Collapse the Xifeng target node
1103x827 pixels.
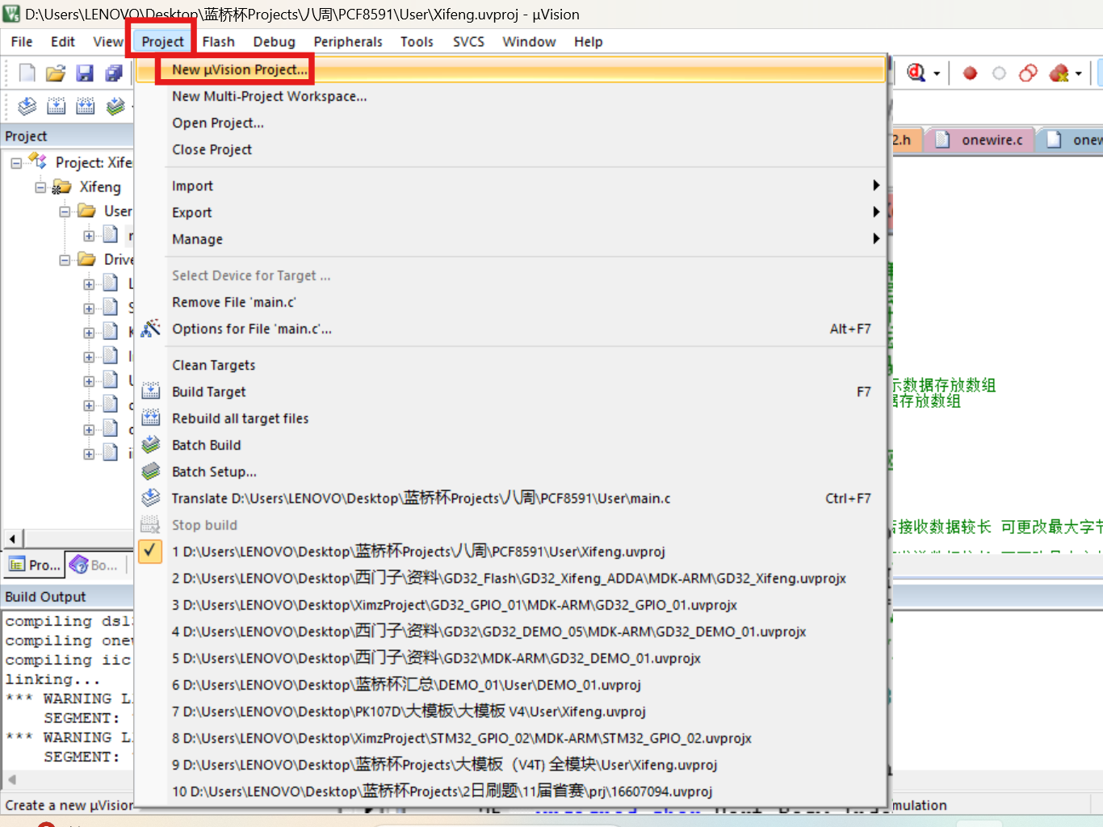point(40,187)
